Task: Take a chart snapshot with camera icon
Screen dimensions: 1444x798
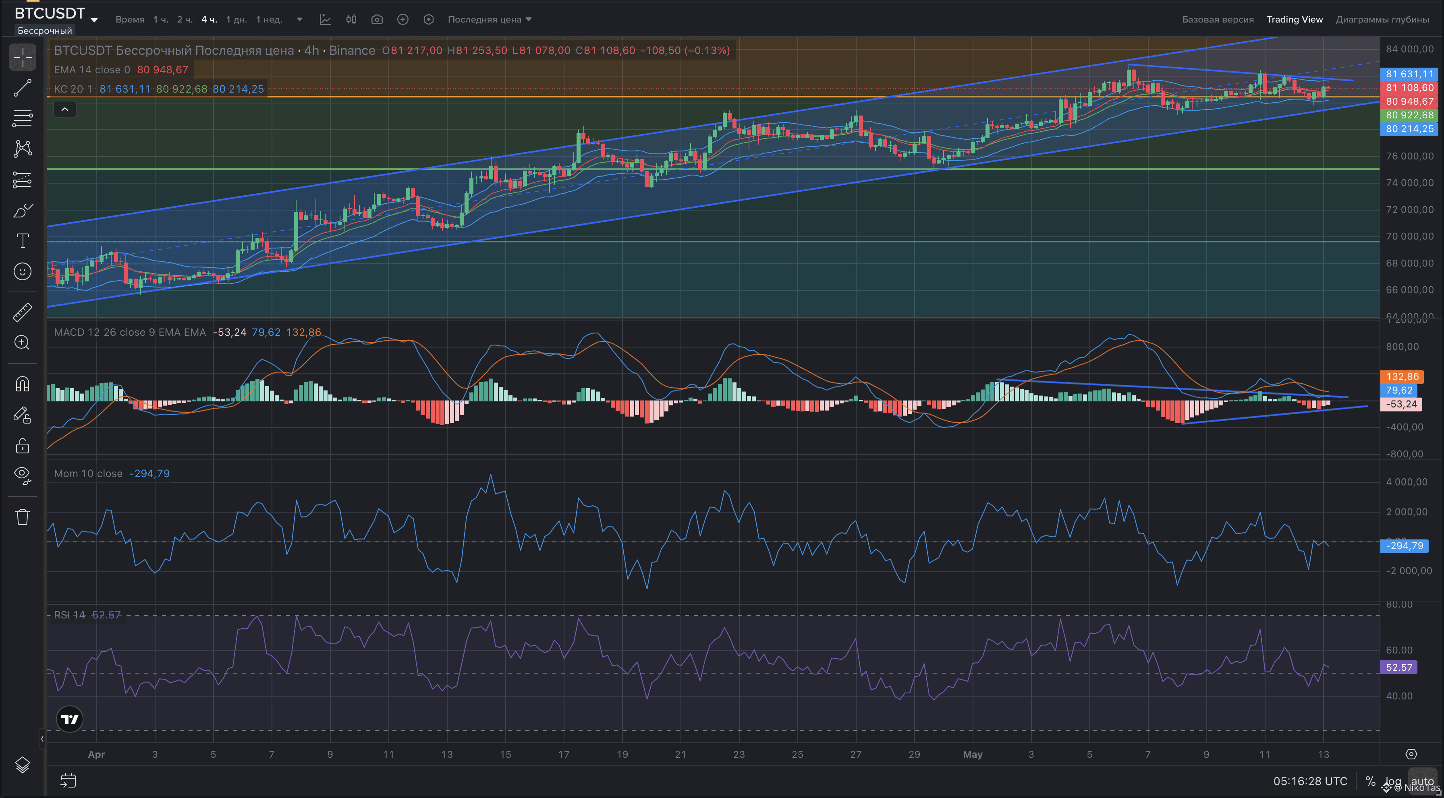Action: (377, 20)
